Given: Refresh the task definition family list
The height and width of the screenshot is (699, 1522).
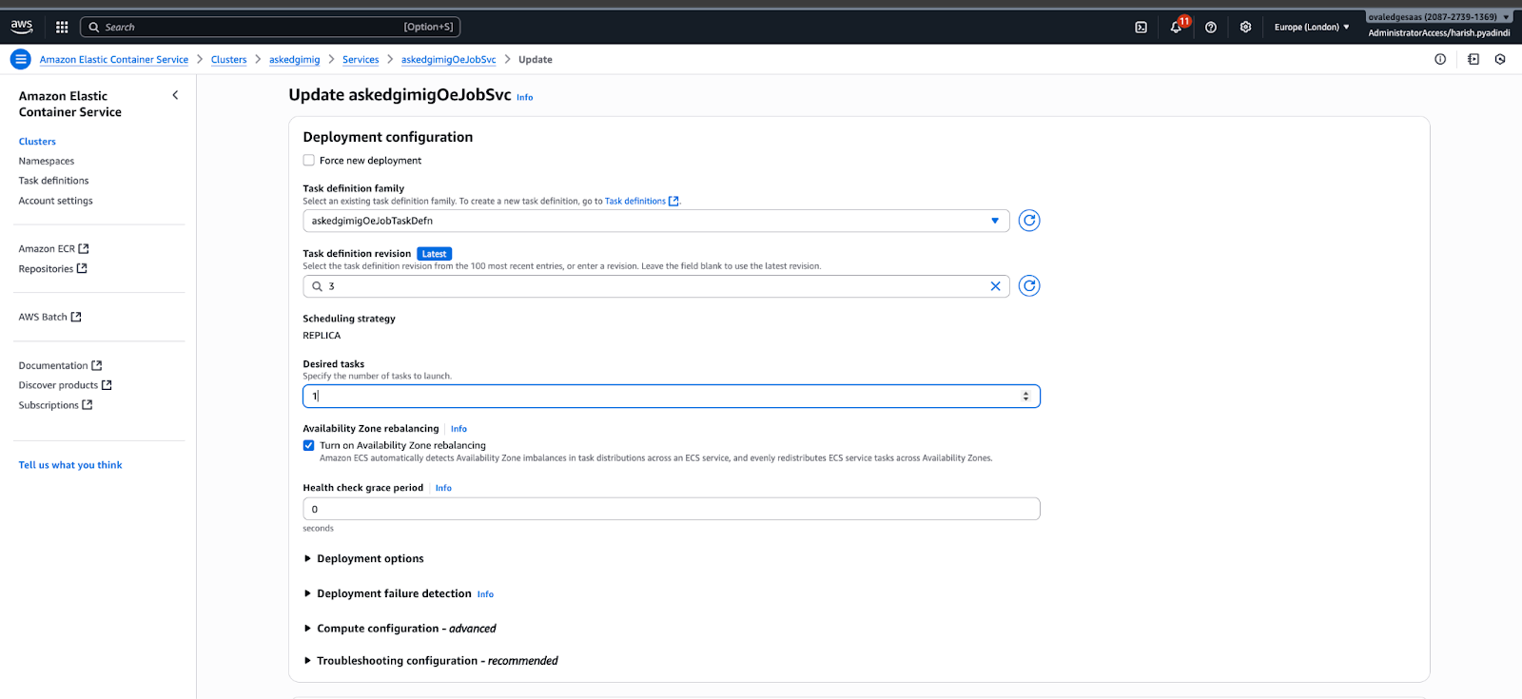Looking at the screenshot, I should [1028, 221].
